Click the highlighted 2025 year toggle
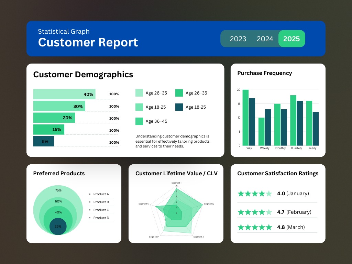Viewport: 352px width, 264px height. pyautogui.click(x=291, y=39)
